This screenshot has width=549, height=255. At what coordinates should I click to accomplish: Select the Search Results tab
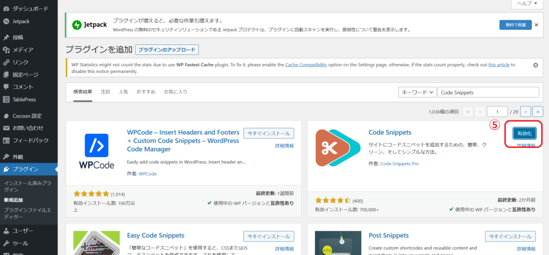pyautogui.click(x=83, y=92)
